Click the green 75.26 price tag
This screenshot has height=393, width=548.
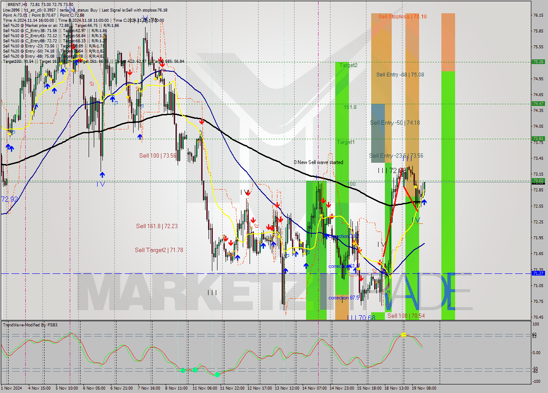point(538,62)
